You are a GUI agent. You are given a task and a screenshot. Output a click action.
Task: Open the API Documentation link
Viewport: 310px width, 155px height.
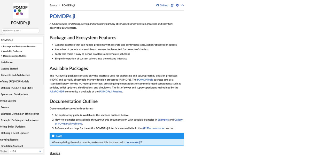click(x=153, y=128)
